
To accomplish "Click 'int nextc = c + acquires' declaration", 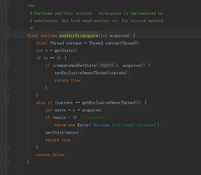I will coord(74,110).
